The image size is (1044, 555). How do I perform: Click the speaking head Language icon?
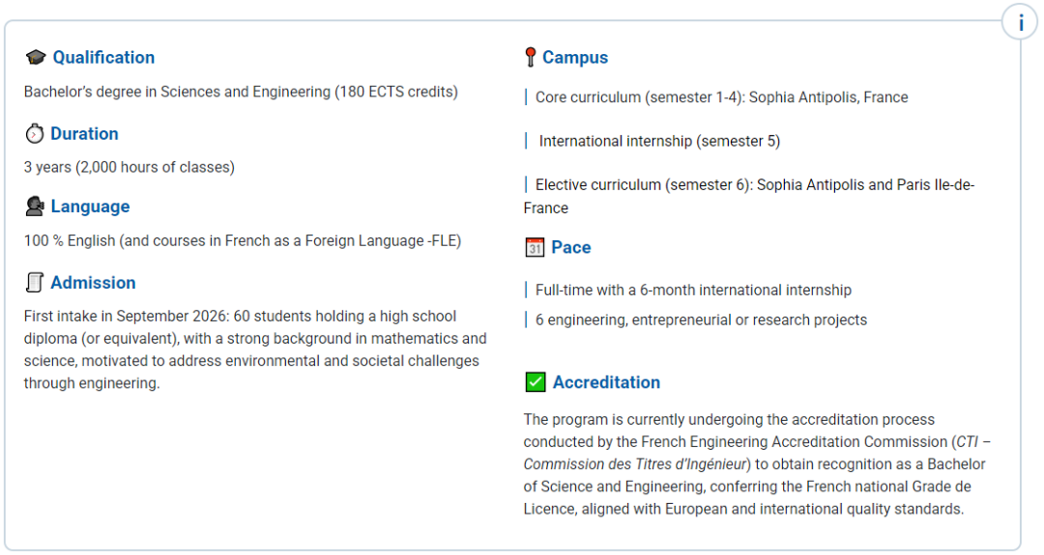coord(35,207)
